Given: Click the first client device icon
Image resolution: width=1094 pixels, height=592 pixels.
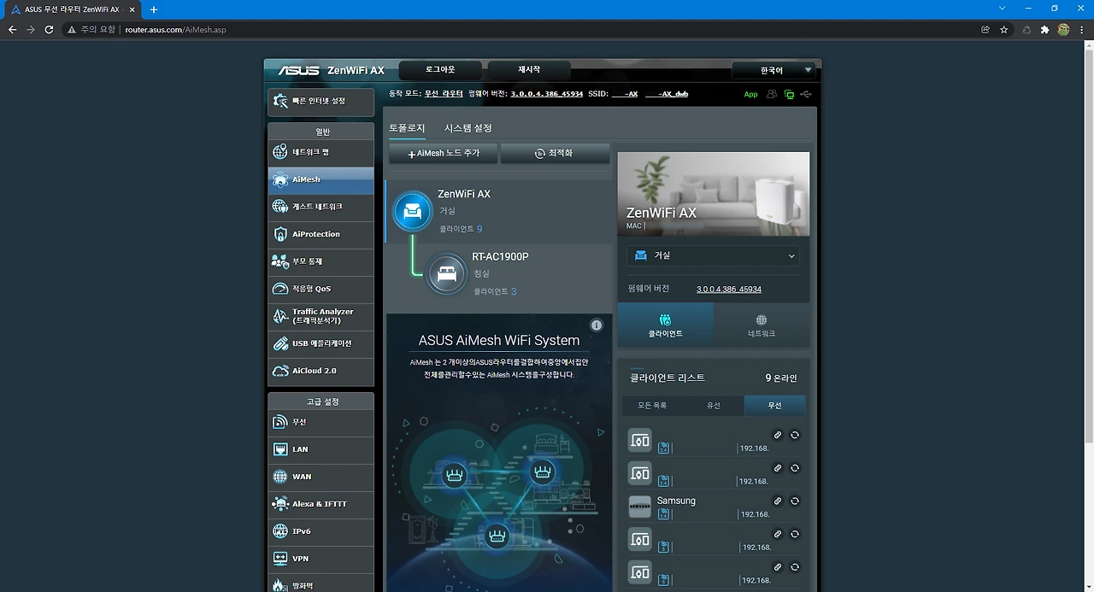Looking at the screenshot, I should point(639,440).
